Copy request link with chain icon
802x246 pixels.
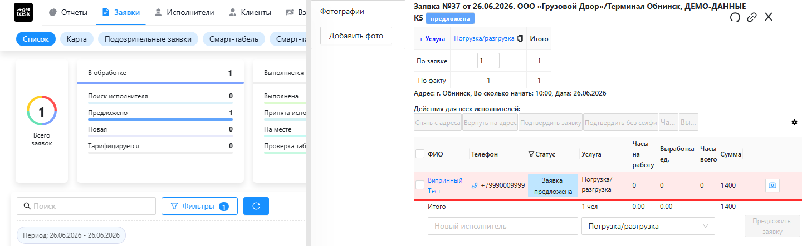point(752,17)
